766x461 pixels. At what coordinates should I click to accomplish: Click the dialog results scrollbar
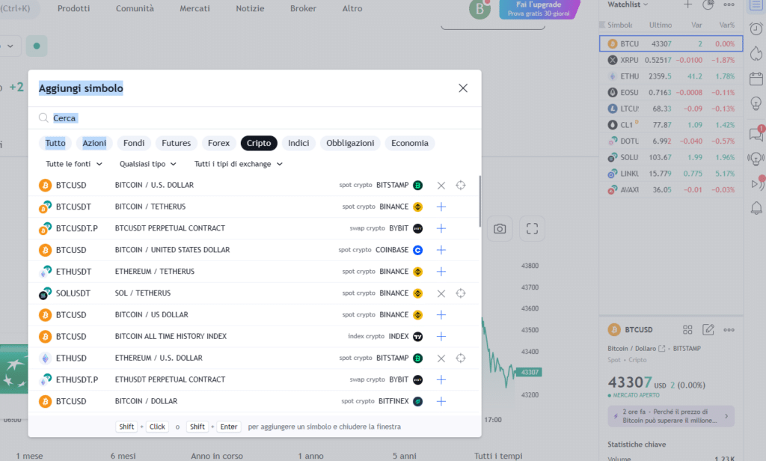479,201
